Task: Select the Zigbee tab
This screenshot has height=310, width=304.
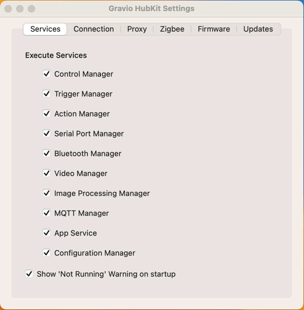Action: pyautogui.click(x=172, y=29)
